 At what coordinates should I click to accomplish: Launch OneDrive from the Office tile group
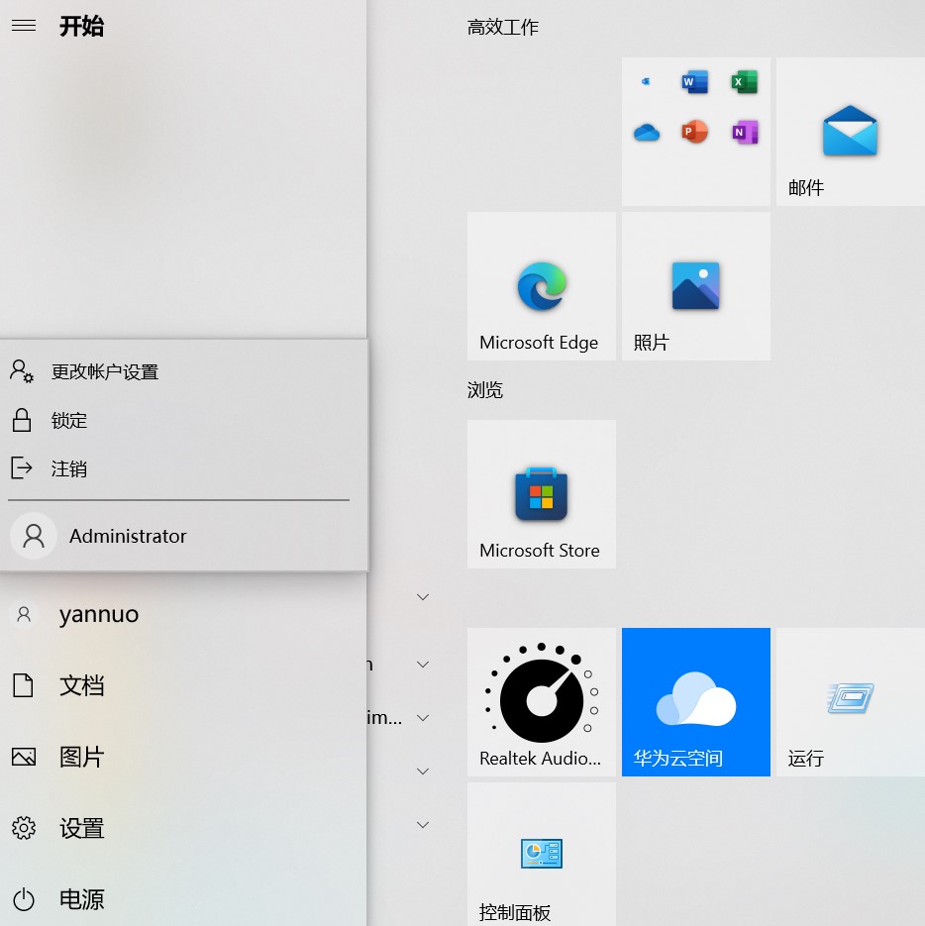pos(646,133)
